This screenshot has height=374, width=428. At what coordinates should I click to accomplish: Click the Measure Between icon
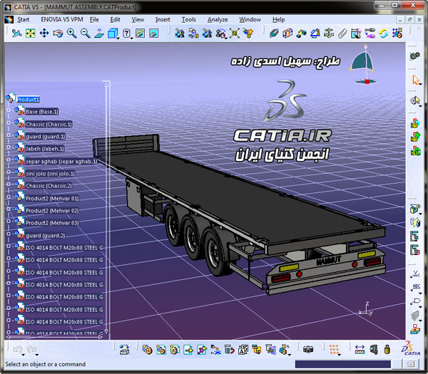360,350
